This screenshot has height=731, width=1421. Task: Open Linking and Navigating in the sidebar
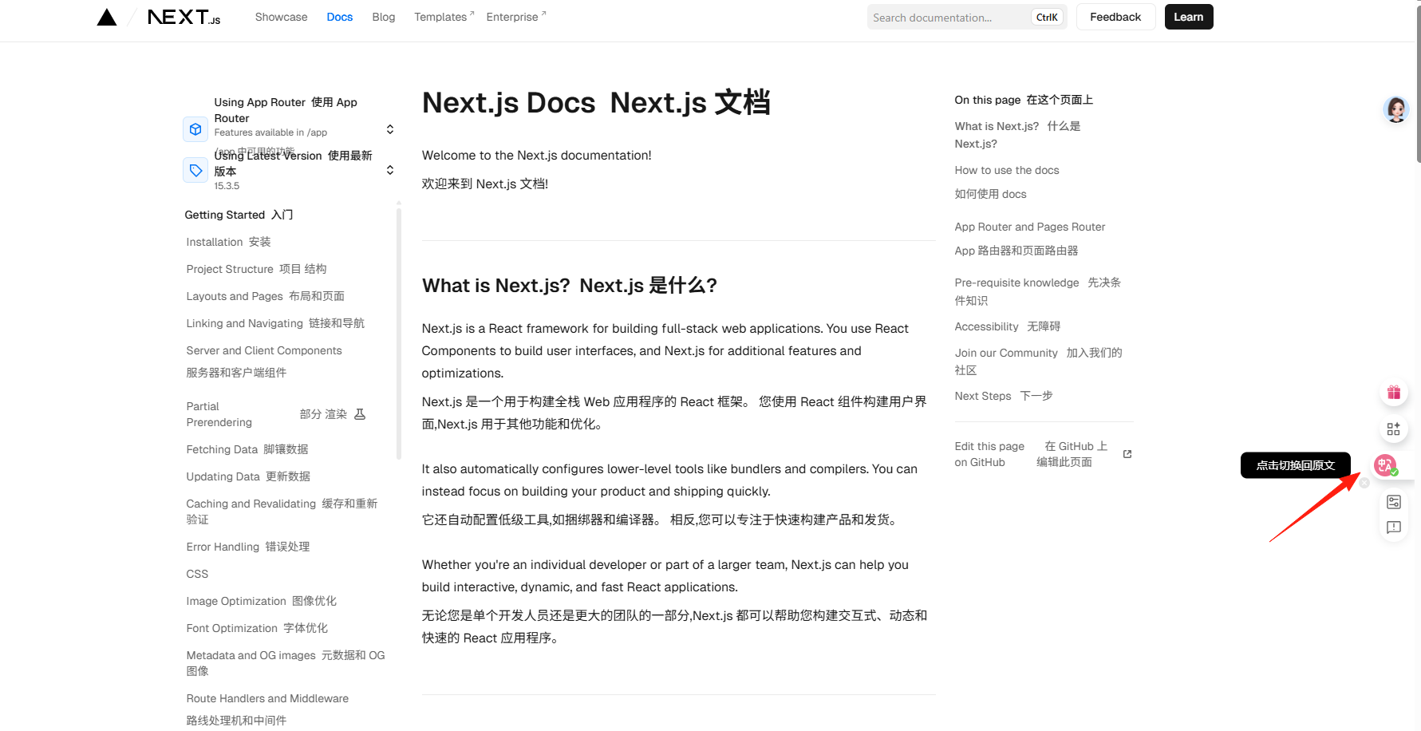(x=275, y=323)
